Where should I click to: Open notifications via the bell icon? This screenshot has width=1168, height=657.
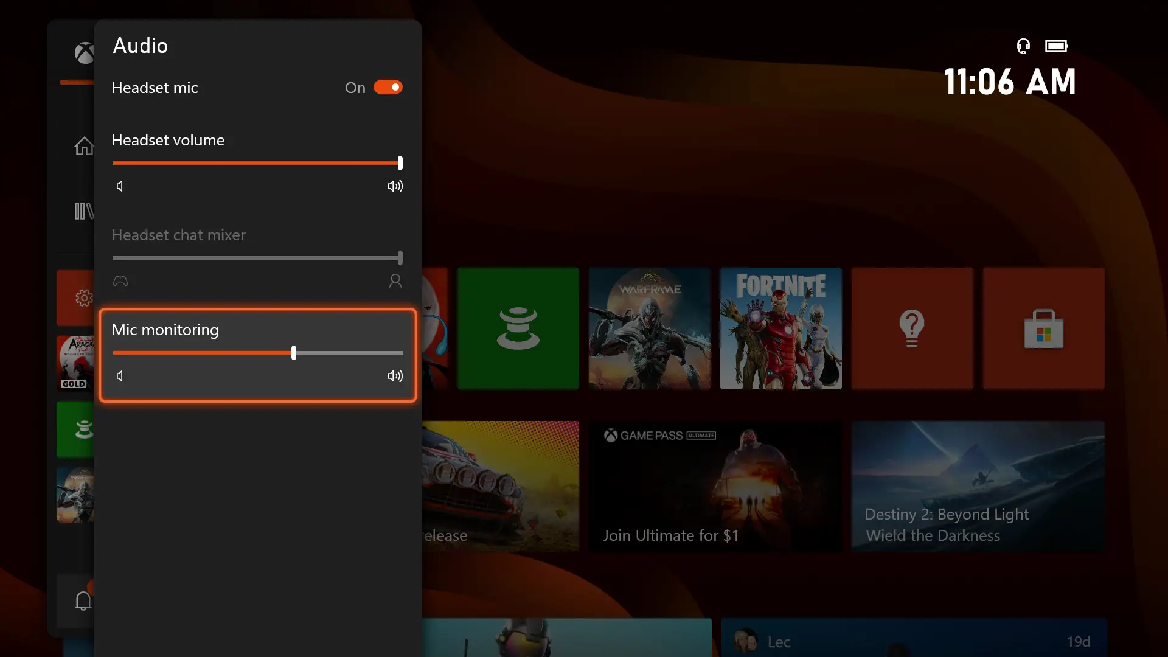[83, 600]
